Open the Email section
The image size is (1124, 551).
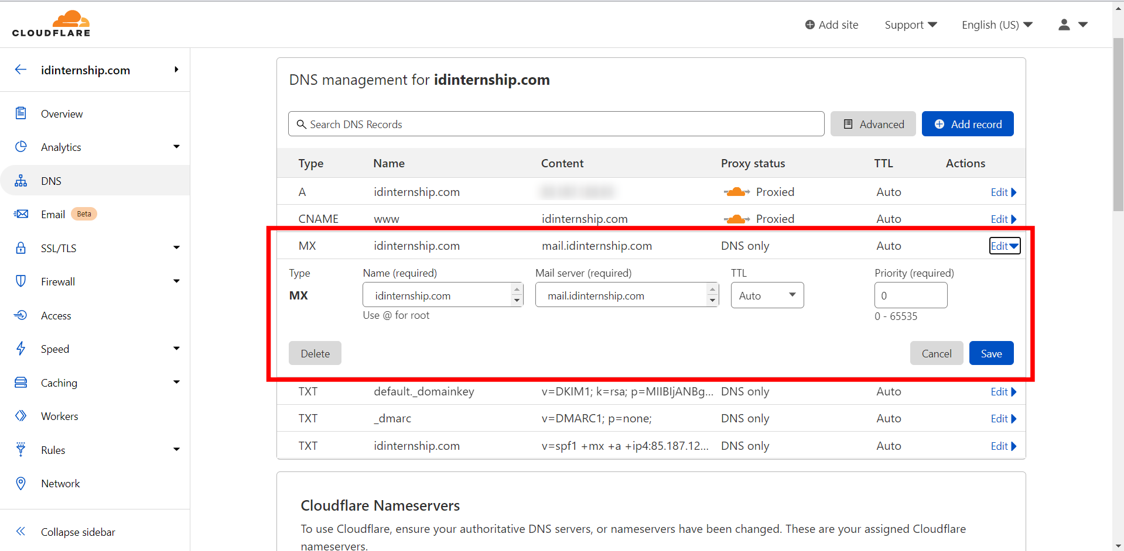[53, 214]
